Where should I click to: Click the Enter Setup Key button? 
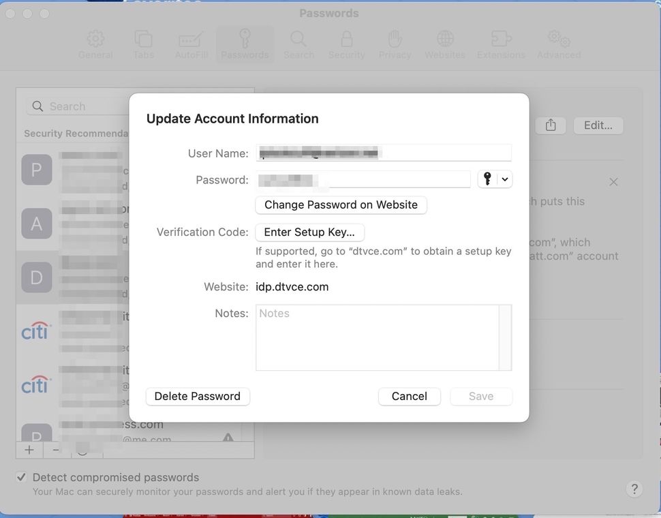309,232
